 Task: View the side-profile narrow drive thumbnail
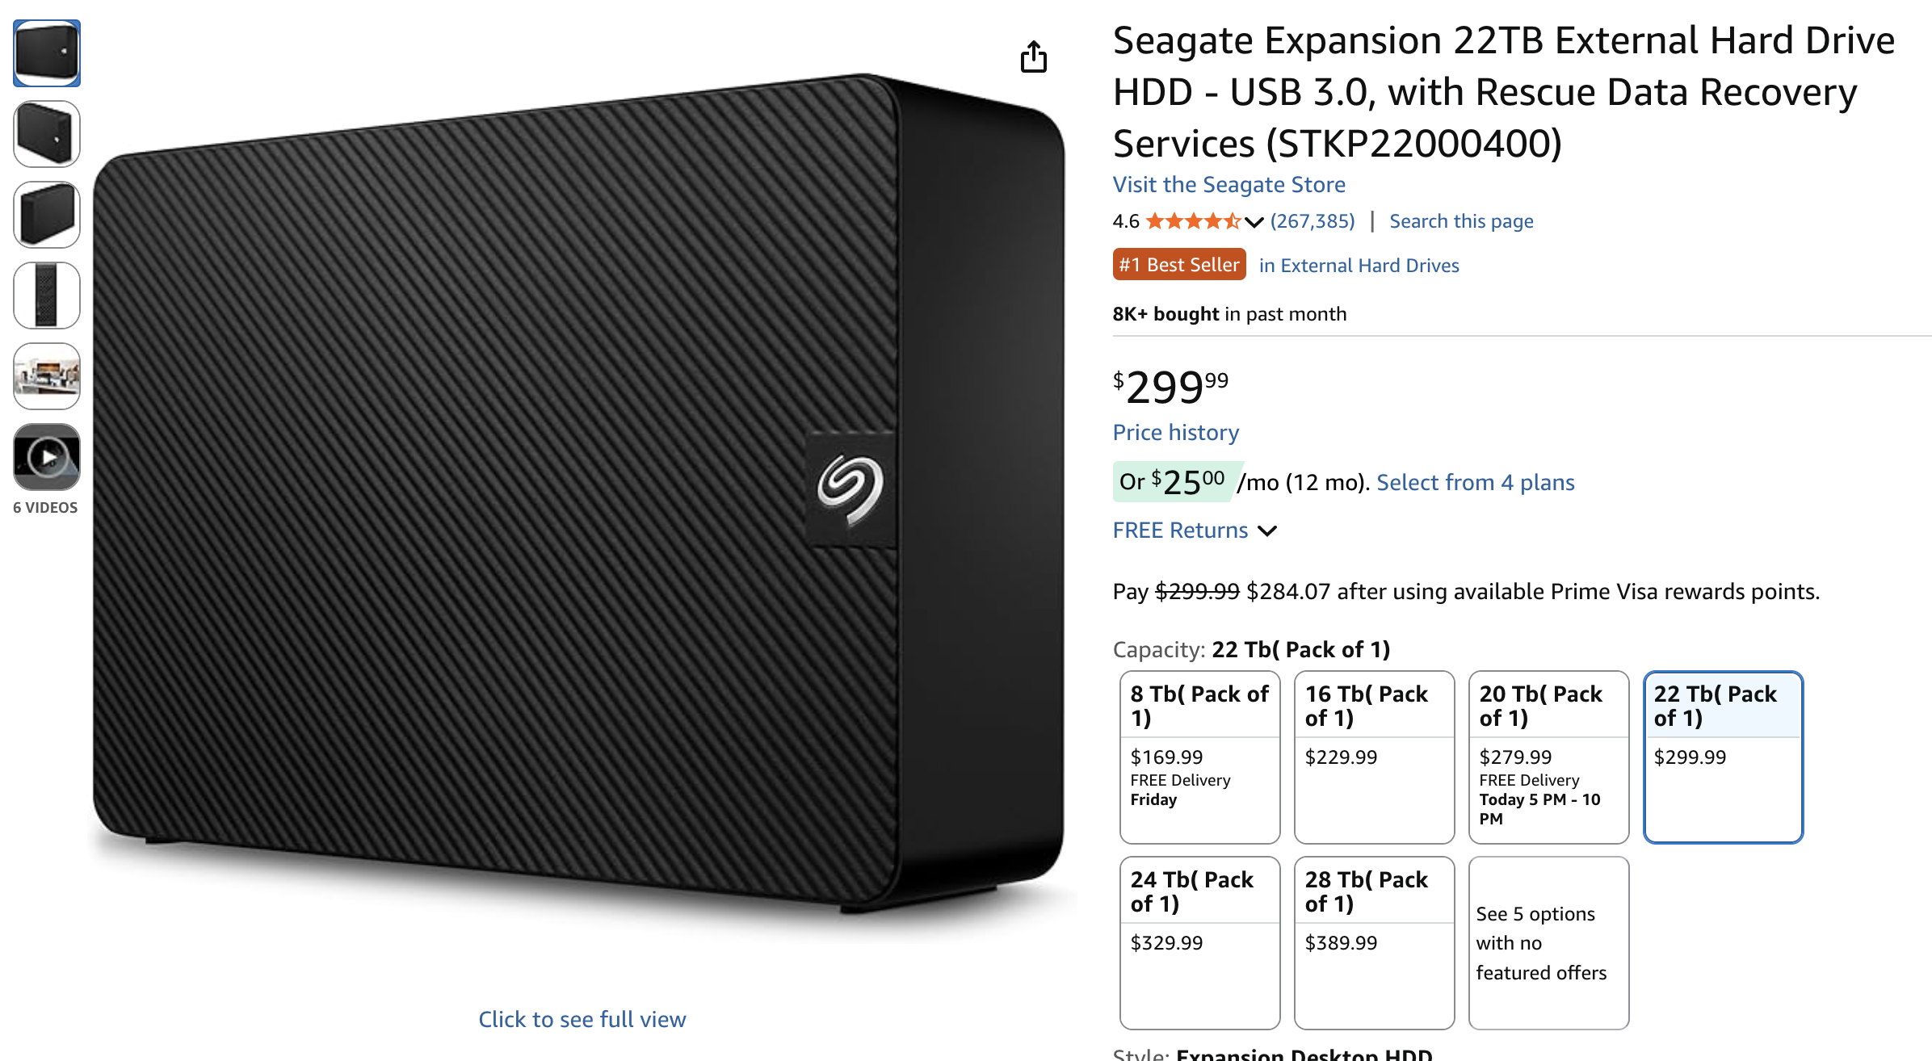47,296
